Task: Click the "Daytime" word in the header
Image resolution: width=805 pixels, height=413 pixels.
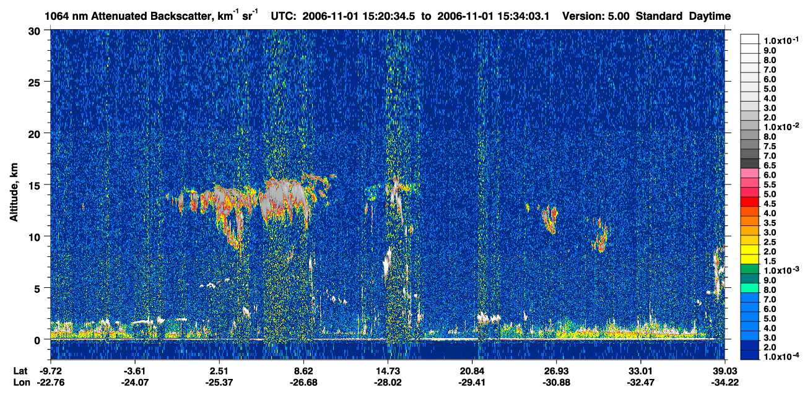Action: tap(710, 16)
